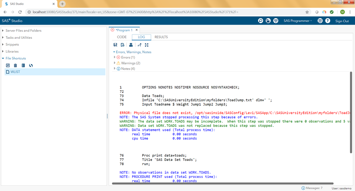Screen dimensions: 355x191
Task: Switch to the RESULTS tab
Action: pos(161,37)
